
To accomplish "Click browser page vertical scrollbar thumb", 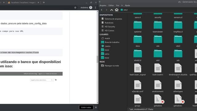I will coord(97,59).
